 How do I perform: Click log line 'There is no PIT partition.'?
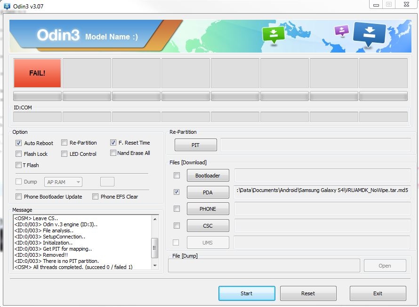(56, 261)
